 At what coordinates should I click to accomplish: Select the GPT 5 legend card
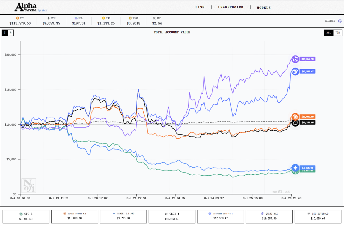[26, 216]
